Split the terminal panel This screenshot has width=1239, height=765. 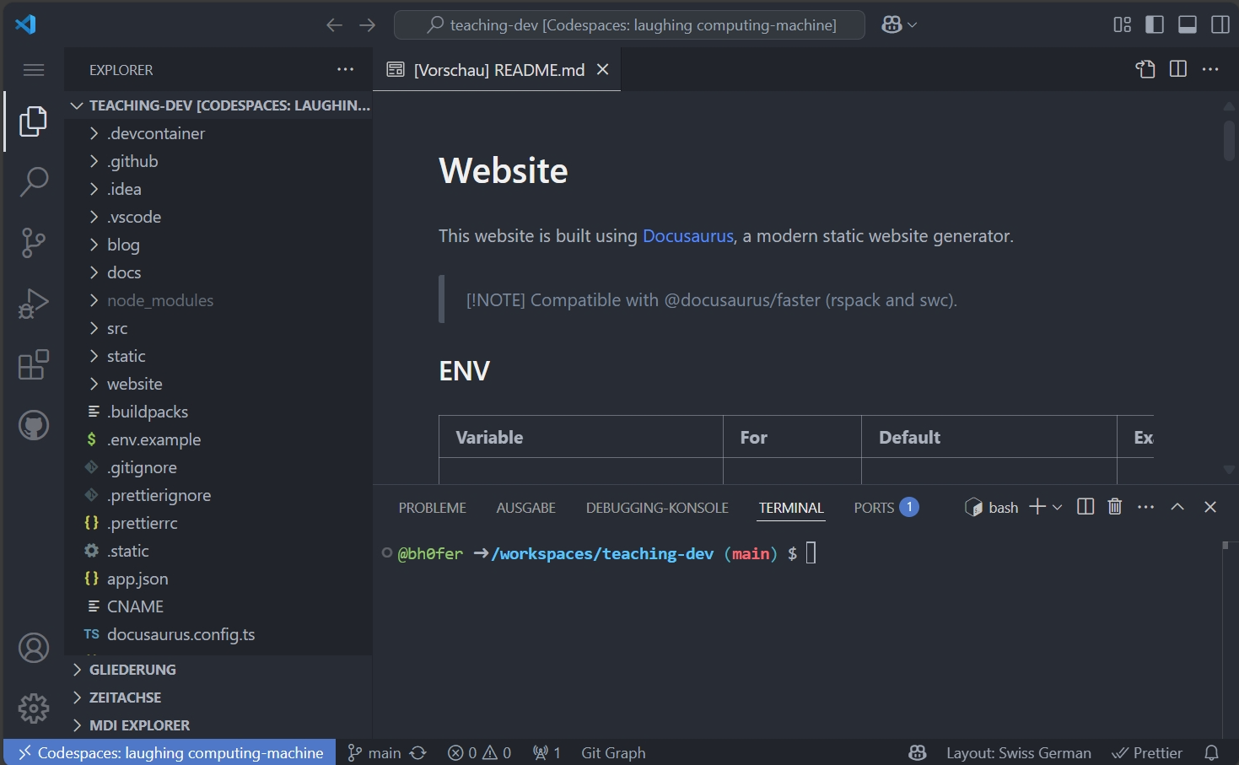pos(1085,507)
